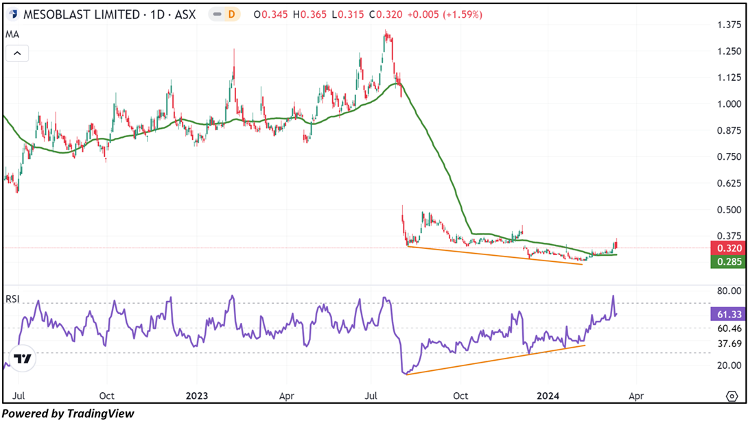
Task: Click the 0.500 price axis label
Action: 729,210
